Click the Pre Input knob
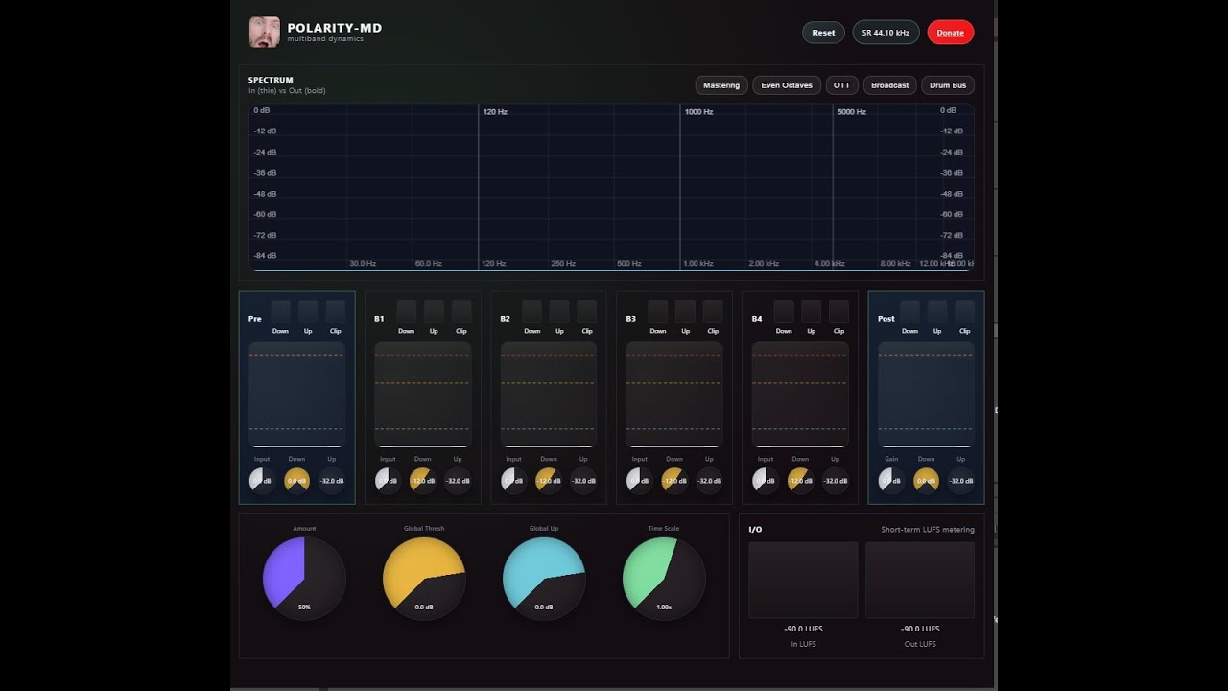This screenshot has width=1228, height=691. pyautogui.click(x=262, y=480)
